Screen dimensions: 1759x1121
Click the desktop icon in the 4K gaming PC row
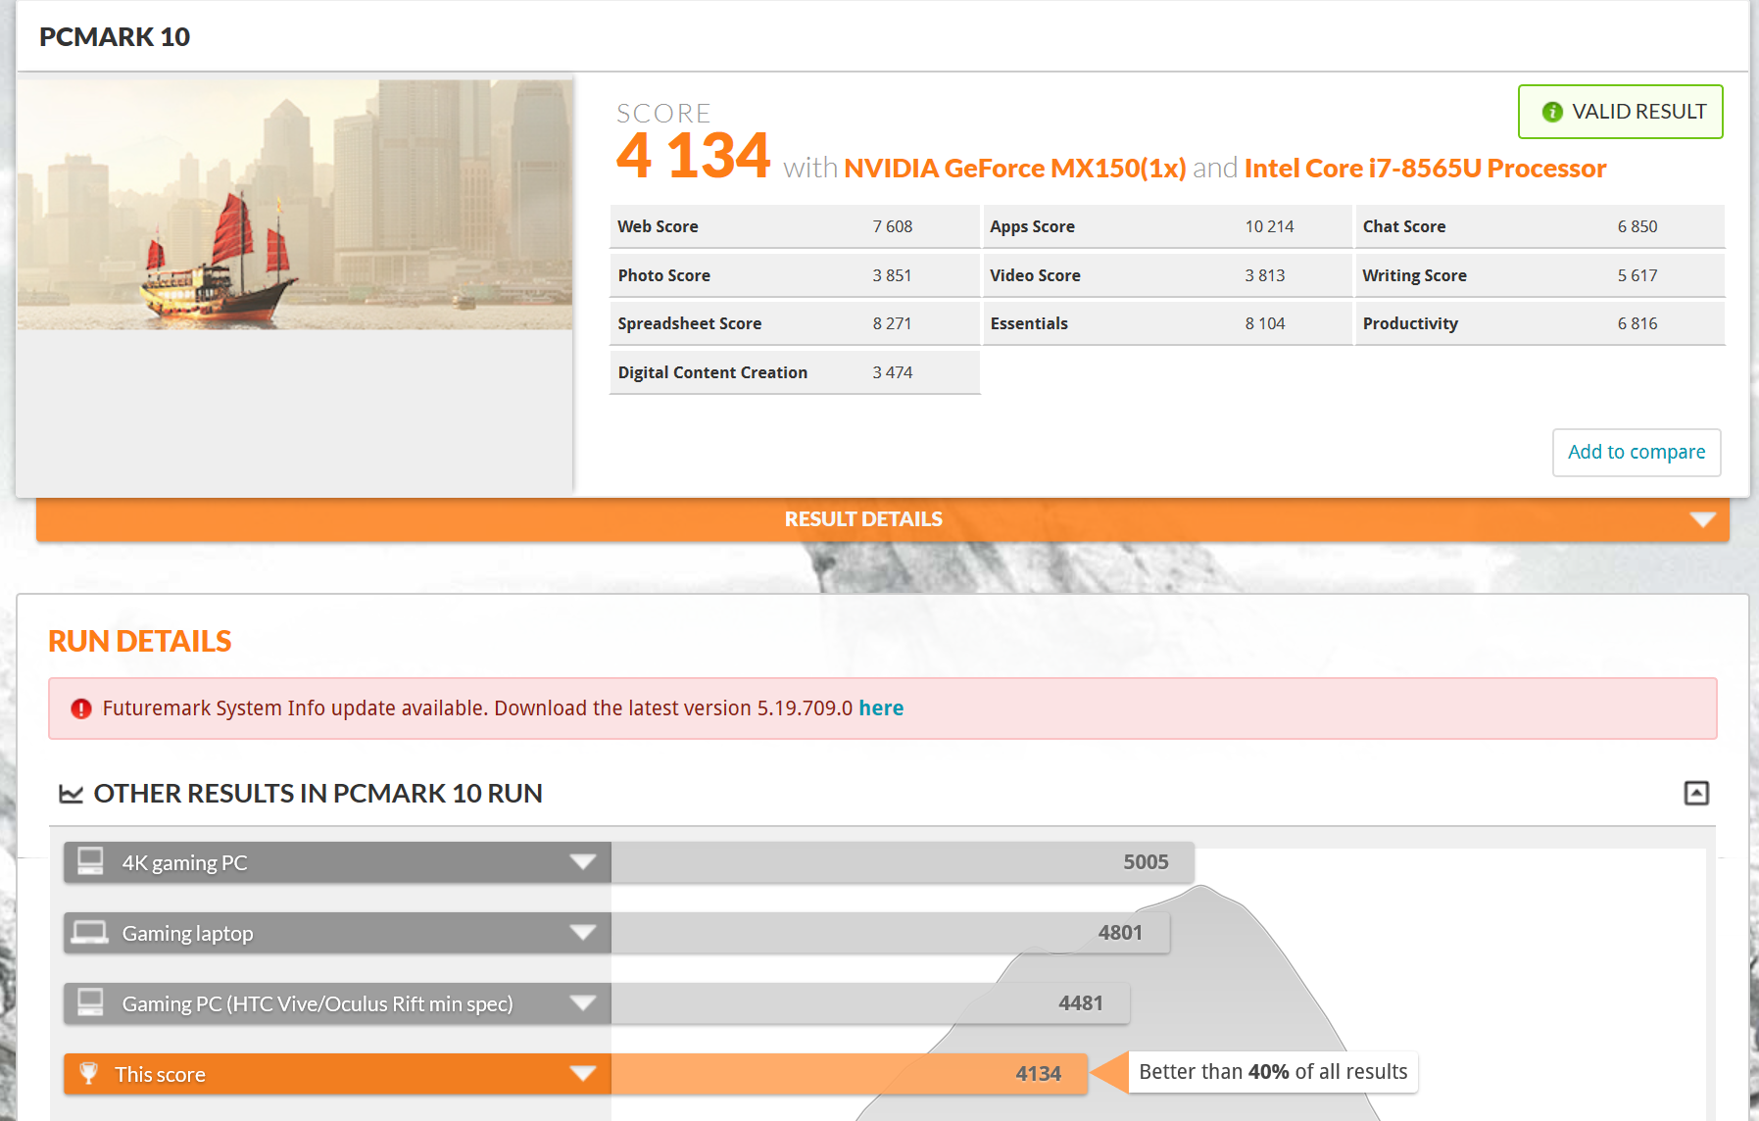[90, 861]
